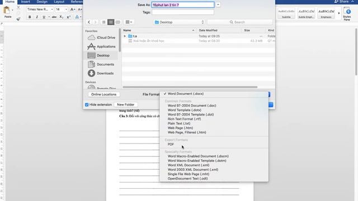Open underline style dropdown arrow
The image size is (358, 201).
pyautogui.click(x=49, y=17)
